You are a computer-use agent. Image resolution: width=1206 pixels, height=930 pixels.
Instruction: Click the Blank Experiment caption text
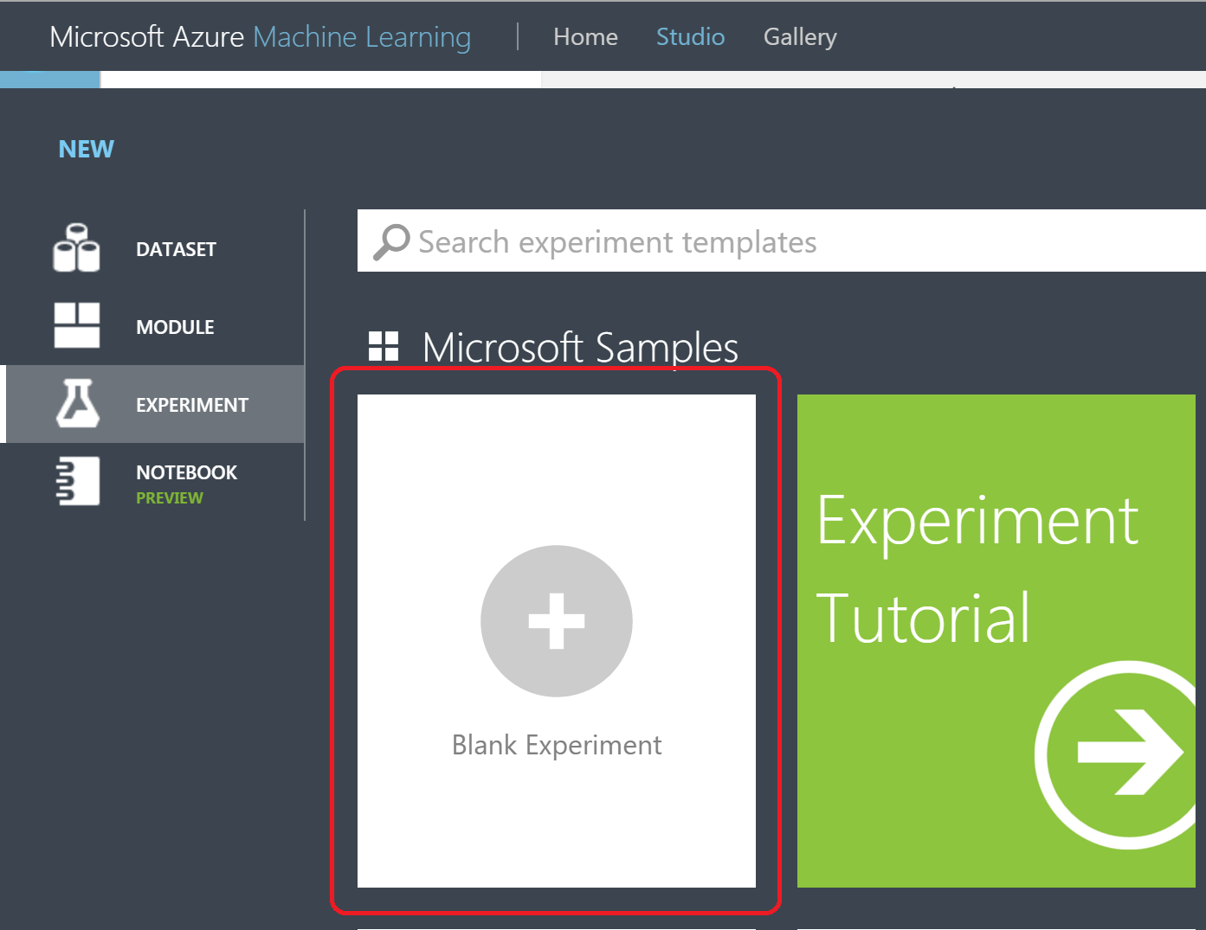(557, 745)
